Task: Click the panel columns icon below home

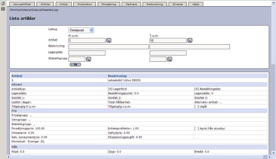Action: [3, 9]
